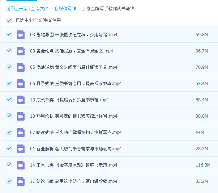Go back via 返回上一级 link
The image size is (218, 193).
[x=17, y=8]
